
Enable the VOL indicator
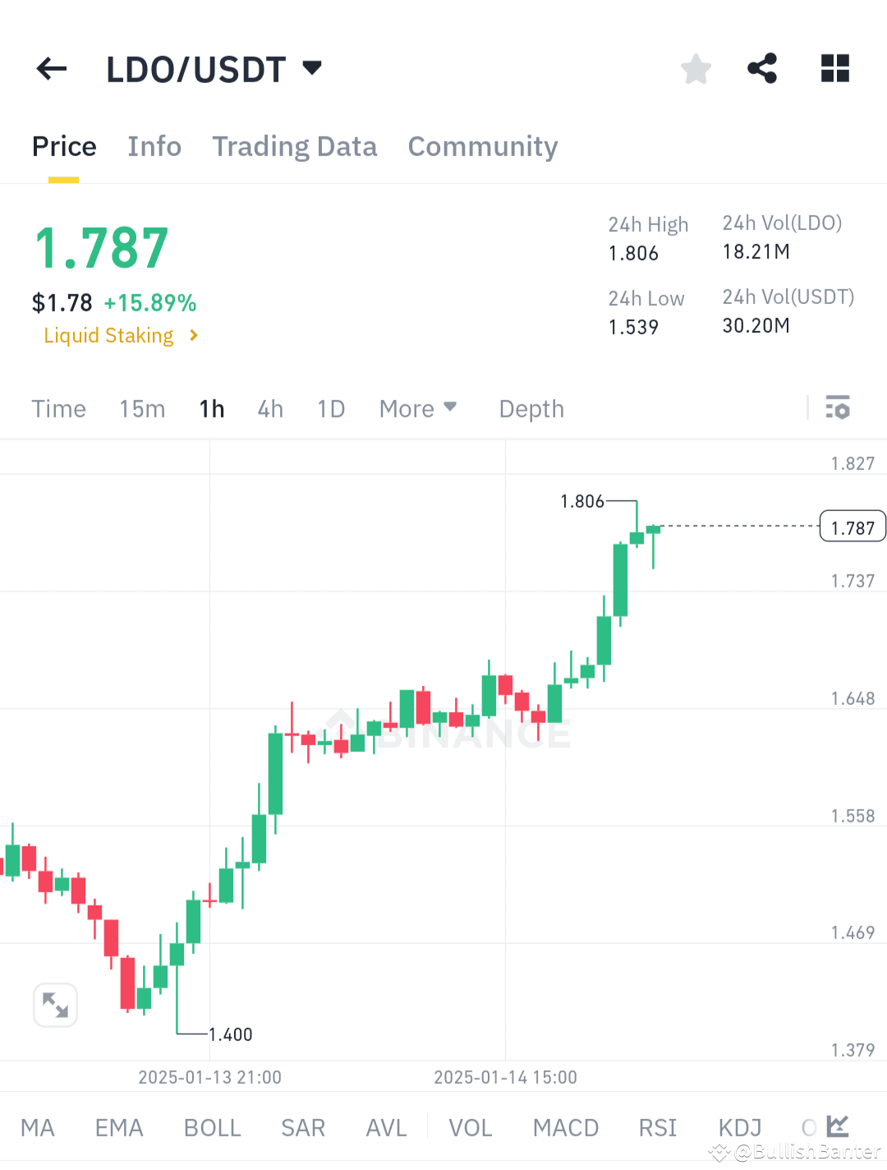pos(471,1128)
